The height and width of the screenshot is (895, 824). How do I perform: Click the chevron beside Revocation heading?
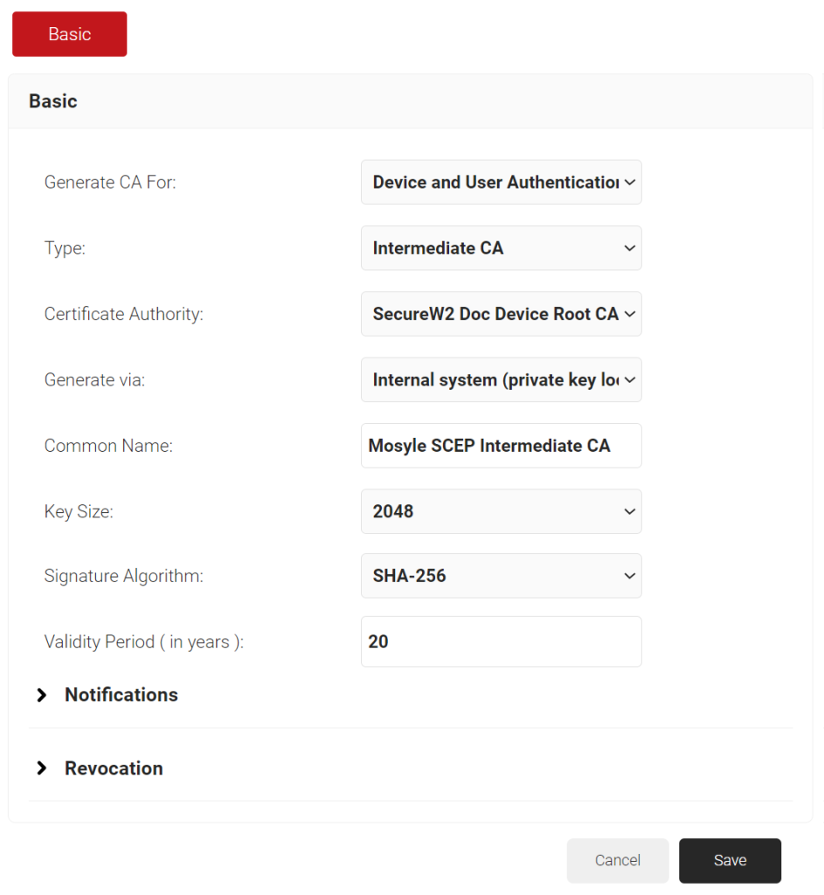point(41,768)
